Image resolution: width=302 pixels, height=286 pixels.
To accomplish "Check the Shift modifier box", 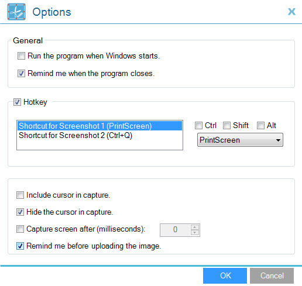I will [227, 125].
